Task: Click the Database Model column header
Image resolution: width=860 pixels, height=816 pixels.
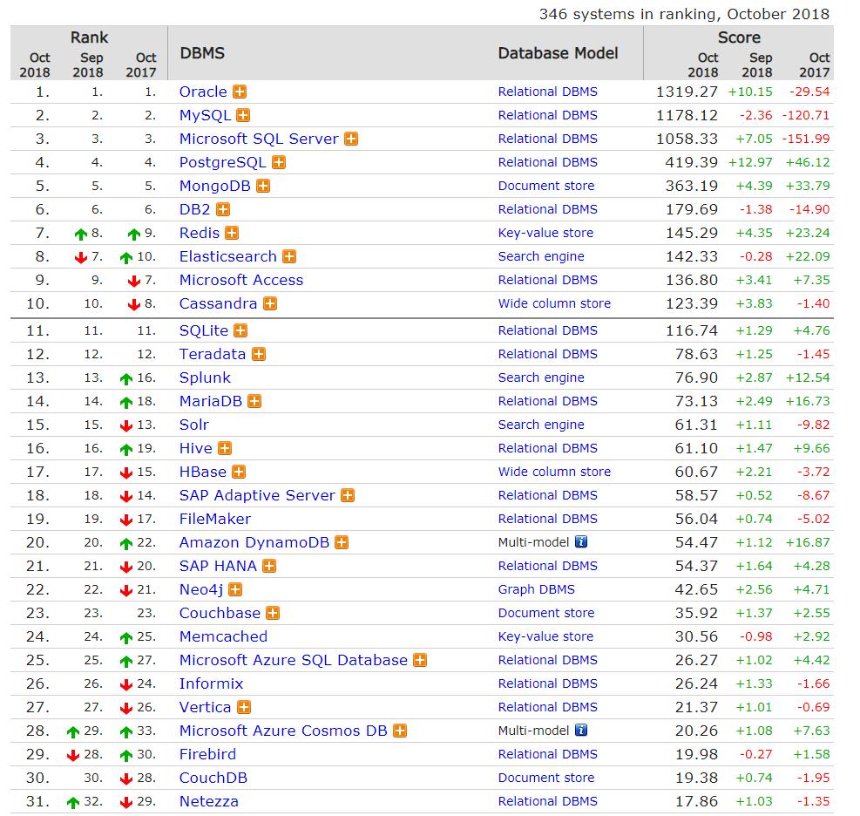Action: (x=558, y=53)
